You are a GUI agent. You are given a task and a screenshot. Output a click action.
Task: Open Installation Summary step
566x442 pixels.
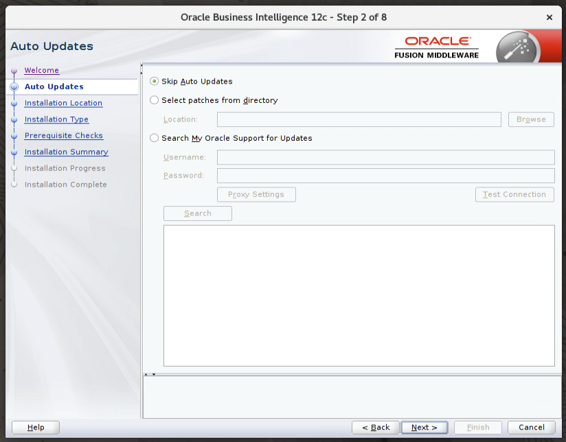point(66,152)
